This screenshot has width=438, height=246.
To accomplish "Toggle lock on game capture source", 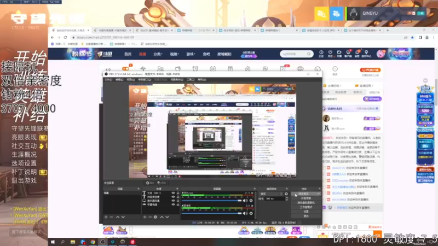I will [177, 204].
